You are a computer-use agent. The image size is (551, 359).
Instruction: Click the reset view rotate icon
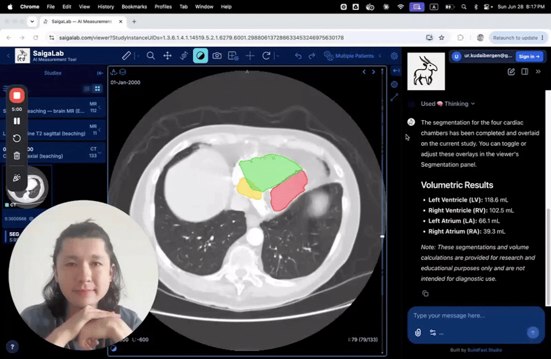[x=266, y=56]
